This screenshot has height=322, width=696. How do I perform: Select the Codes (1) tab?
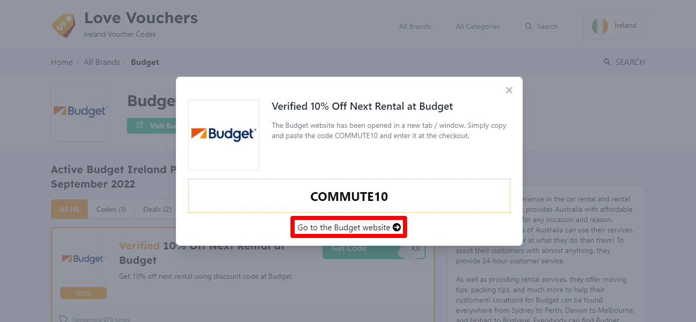point(111,209)
